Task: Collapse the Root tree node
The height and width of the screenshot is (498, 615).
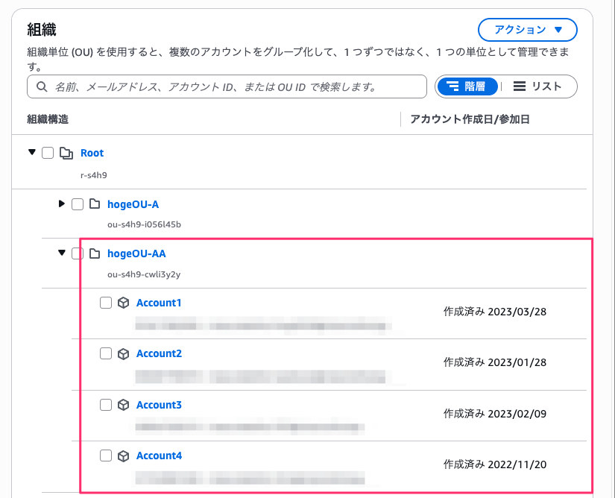Action: [31, 152]
